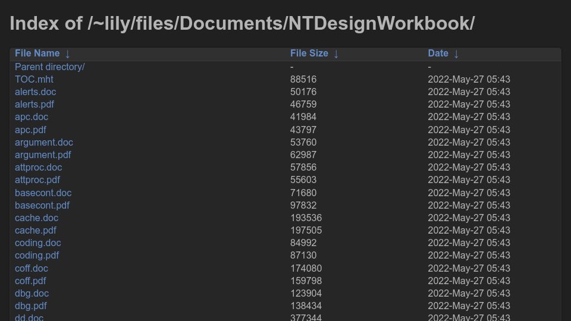Open basecont.pdf
571x321 pixels.
tap(42, 205)
